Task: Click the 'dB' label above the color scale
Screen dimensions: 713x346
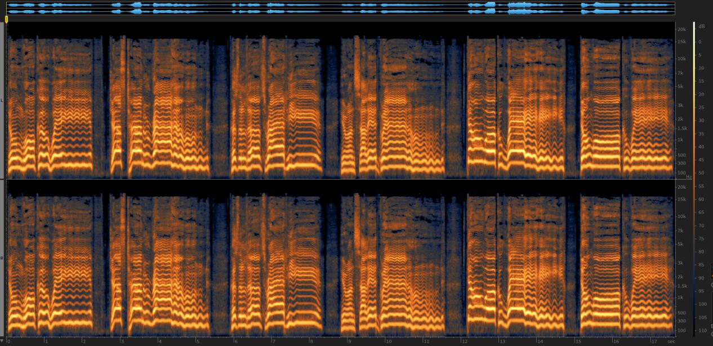Action: click(x=701, y=26)
